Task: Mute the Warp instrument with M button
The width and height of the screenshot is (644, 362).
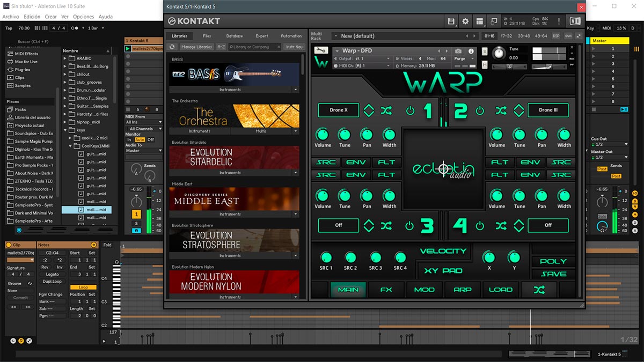Action: tap(485, 65)
